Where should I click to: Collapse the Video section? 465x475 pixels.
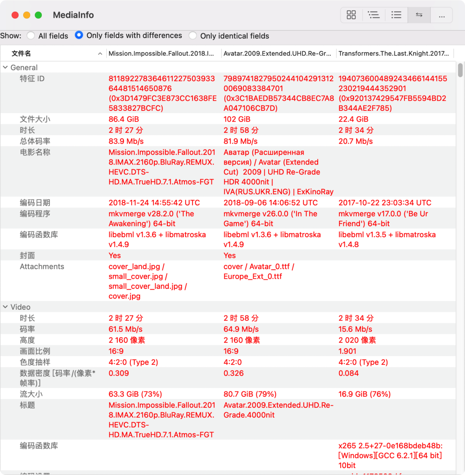[x=5, y=307]
